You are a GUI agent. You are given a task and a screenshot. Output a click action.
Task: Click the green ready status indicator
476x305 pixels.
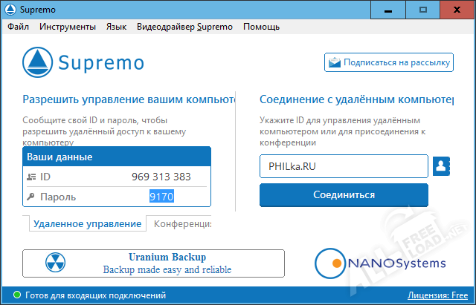pyautogui.click(x=17, y=295)
